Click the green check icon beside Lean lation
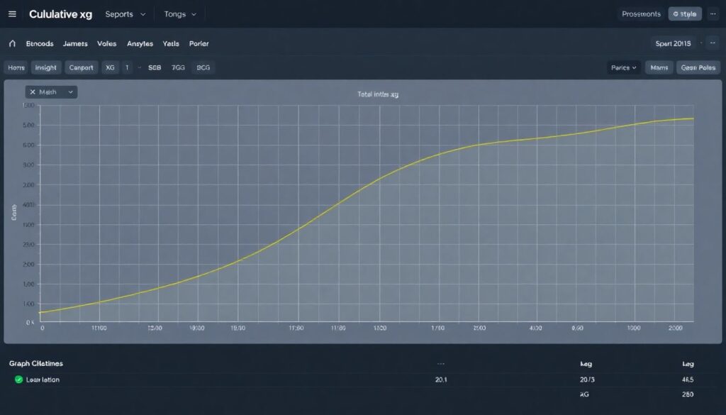Viewport: 726px width, 415px height. pos(18,380)
